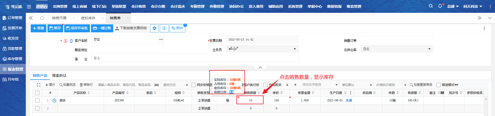Go to the home tab icon

[x=42, y=18]
